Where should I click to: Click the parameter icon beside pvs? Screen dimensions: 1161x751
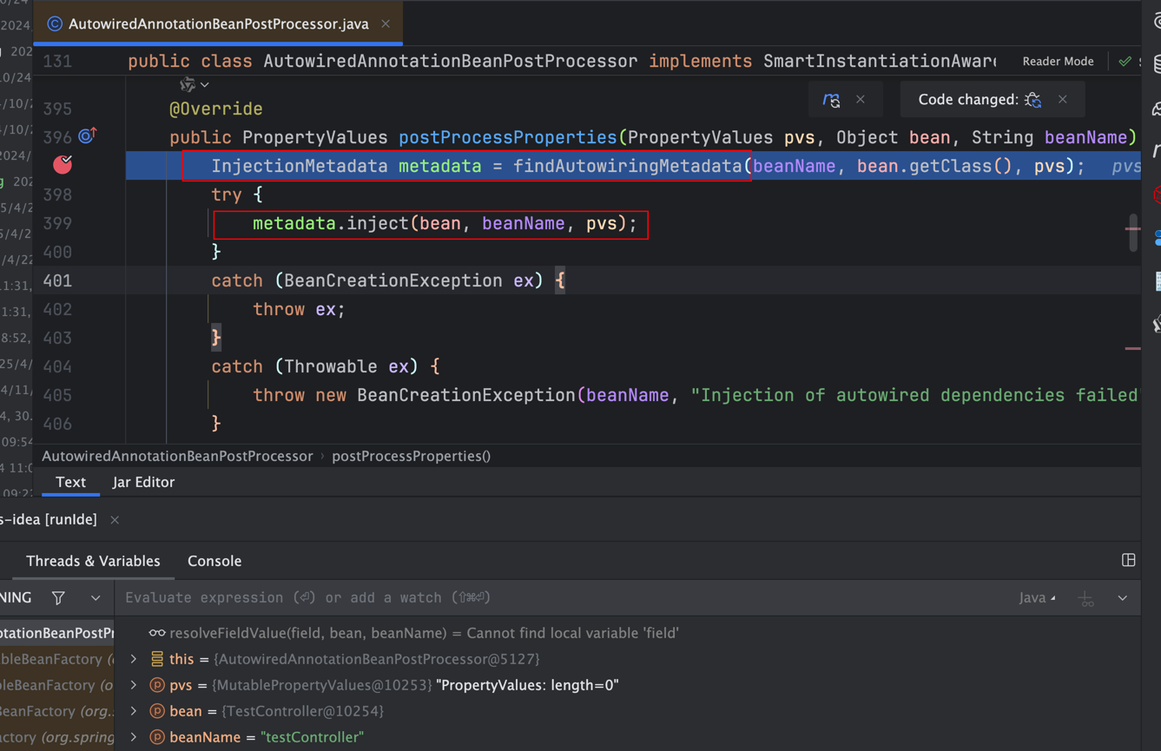157,685
